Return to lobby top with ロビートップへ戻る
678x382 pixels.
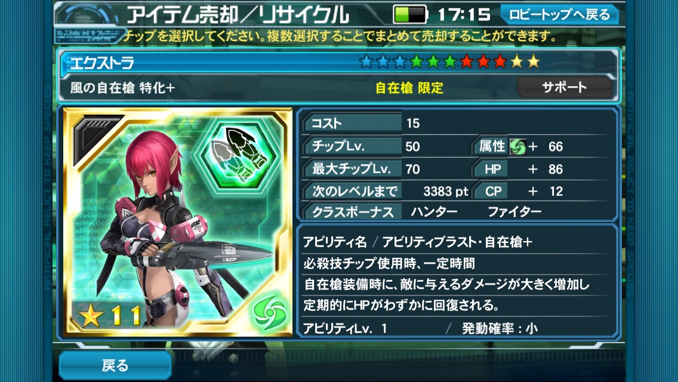click(x=560, y=15)
